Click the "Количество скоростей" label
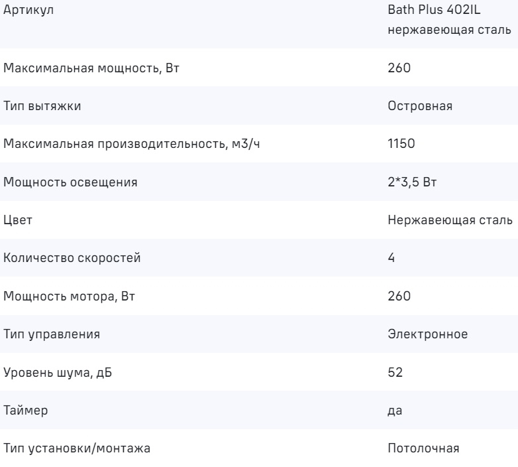The height and width of the screenshot is (467, 518). click(72, 258)
